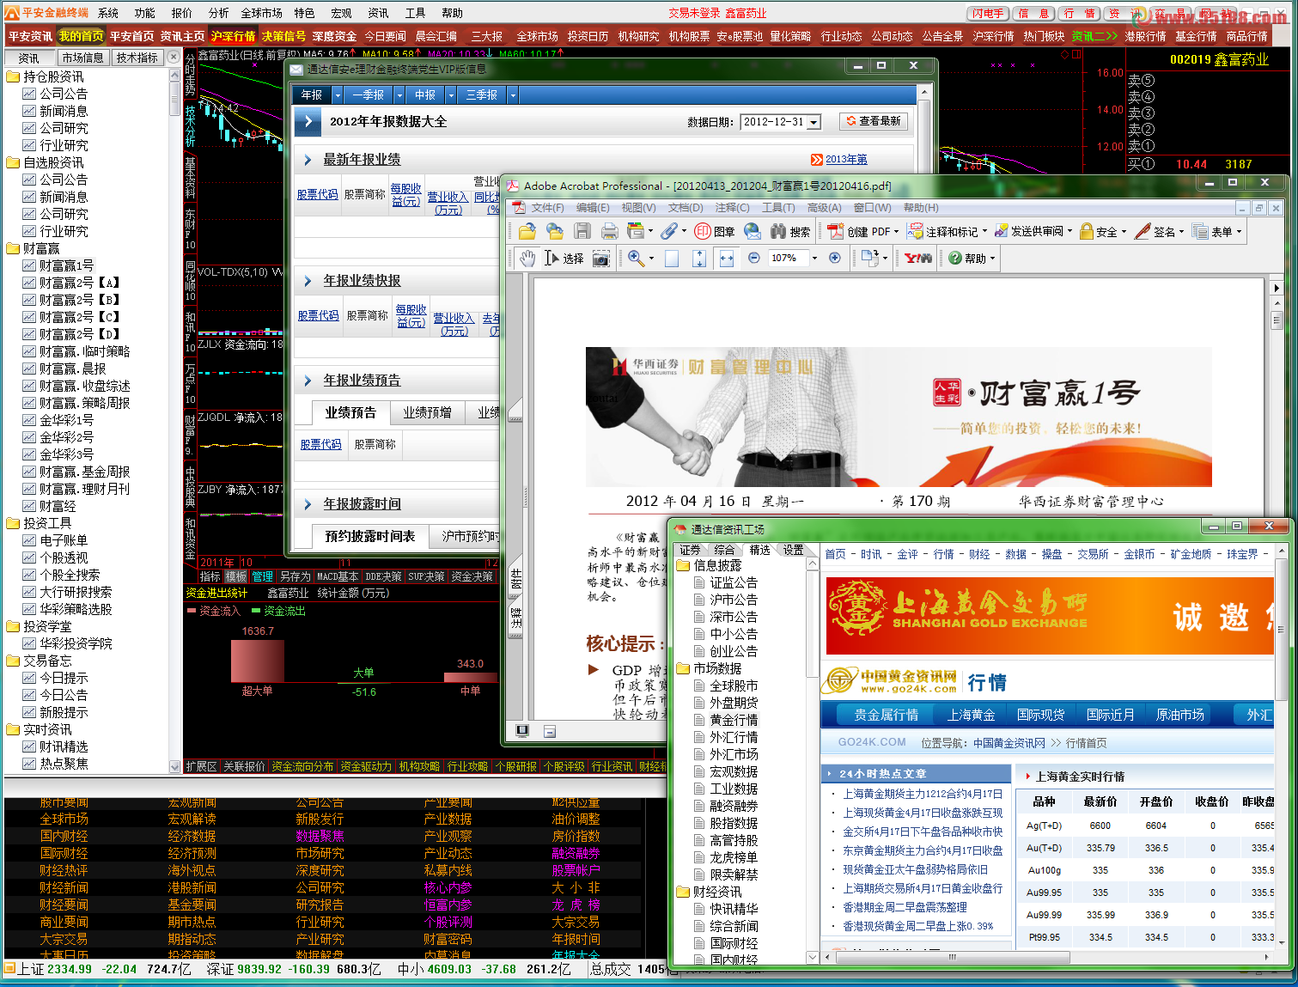1298x987 pixels.
Task: Click the 搜索 binoculars search tool
Action: tap(790, 231)
